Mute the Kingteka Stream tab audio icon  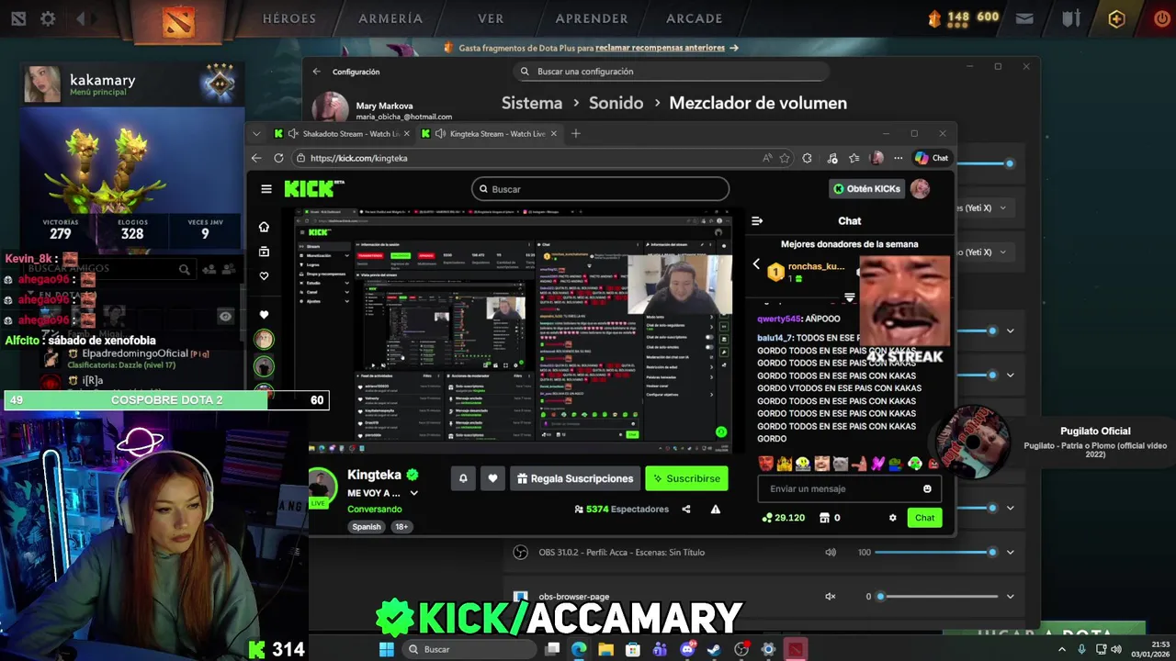[440, 134]
